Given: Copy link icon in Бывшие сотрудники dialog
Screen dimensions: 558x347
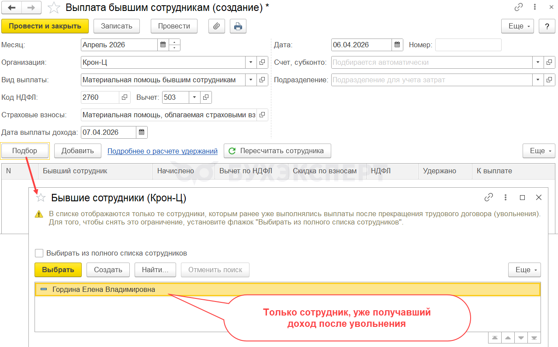Looking at the screenshot, I should coord(489,198).
